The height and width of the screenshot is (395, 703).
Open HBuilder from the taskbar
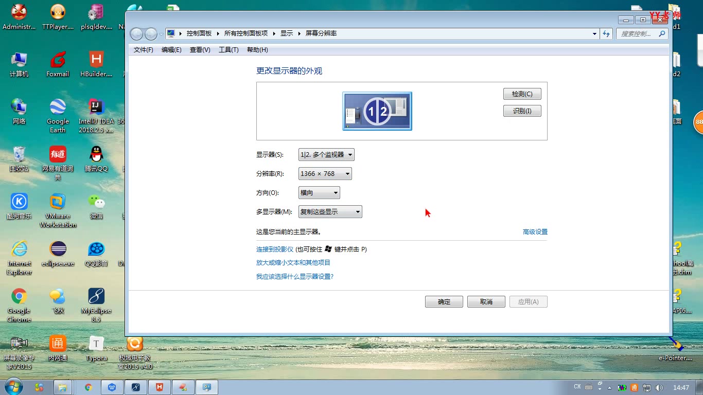pyautogui.click(x=159, y=387)
